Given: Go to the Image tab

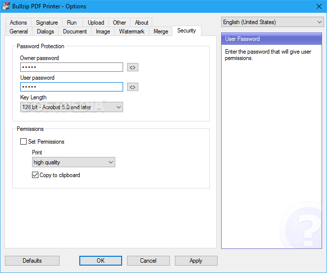Looking at the screenshot, I should pyautogui.click(x=103, y=31).
